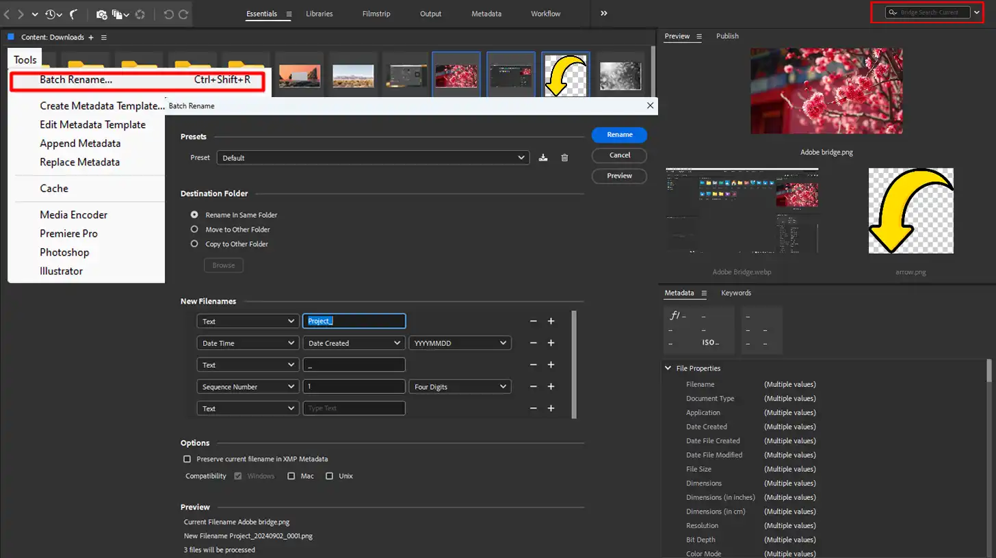Open the Preset Default dropdown
The width and height of the screenshot is (996, 558).
click(x=373, y=157)
